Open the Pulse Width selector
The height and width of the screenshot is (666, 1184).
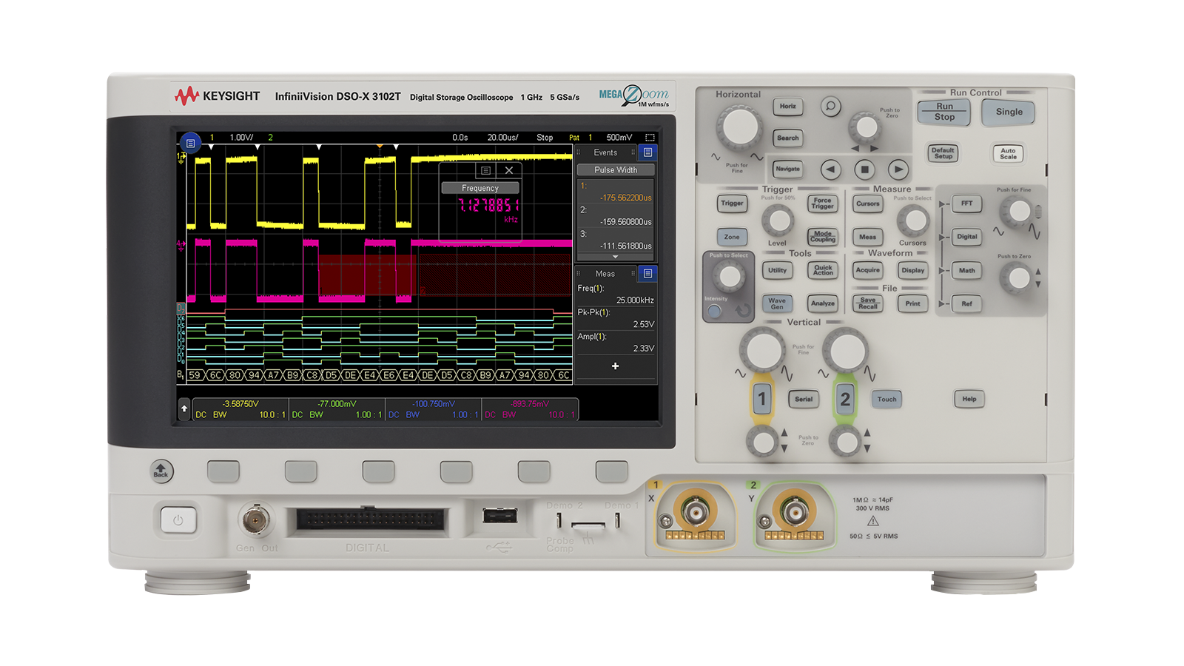(x=615, y=169)
